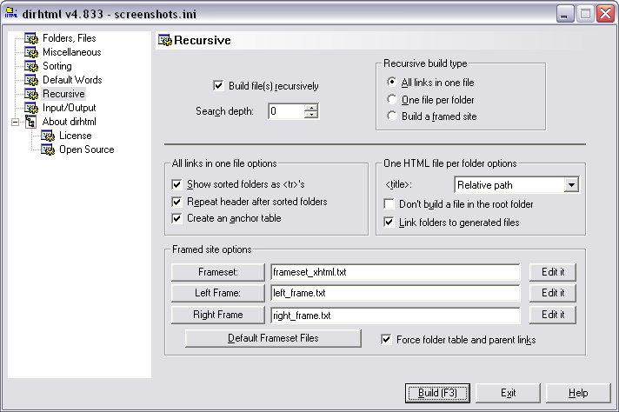Select All links in one file
The height and width of the screenshot is (412, 619).
[391, 82]
